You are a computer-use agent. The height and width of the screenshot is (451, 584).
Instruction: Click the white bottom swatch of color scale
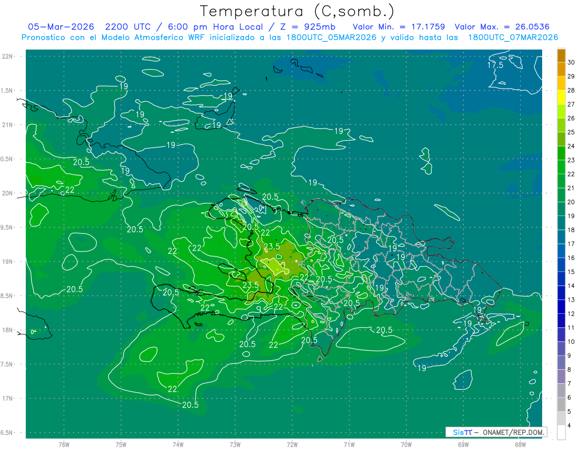(561, 432)
